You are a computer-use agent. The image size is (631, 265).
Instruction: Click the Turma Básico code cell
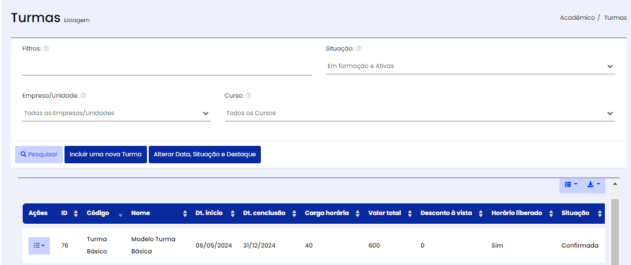click(x=97, y=245)
